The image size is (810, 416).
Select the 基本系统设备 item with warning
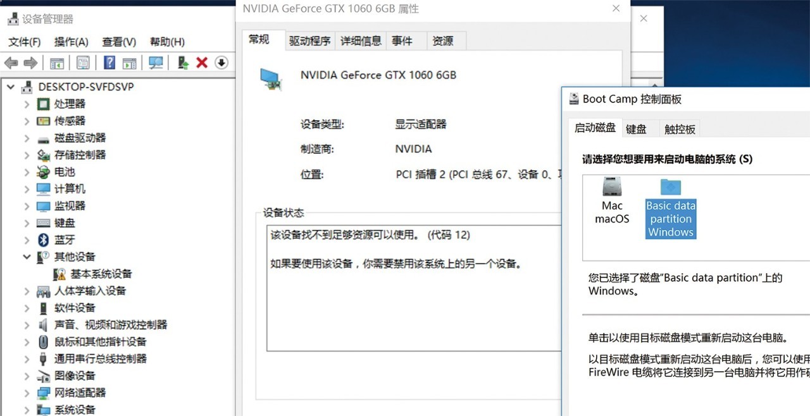click(93, 274)
